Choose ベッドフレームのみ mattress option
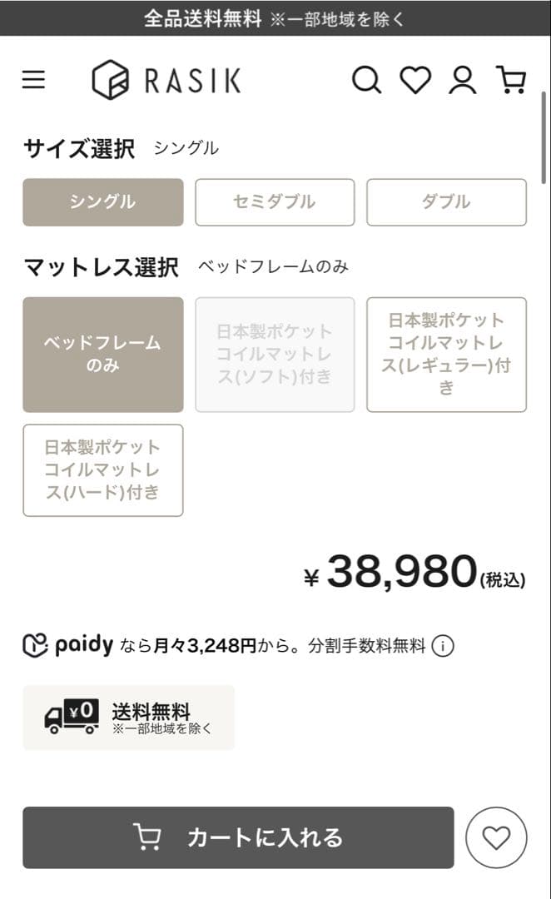This screenshot has height=899, width=551. pos(102,355)
